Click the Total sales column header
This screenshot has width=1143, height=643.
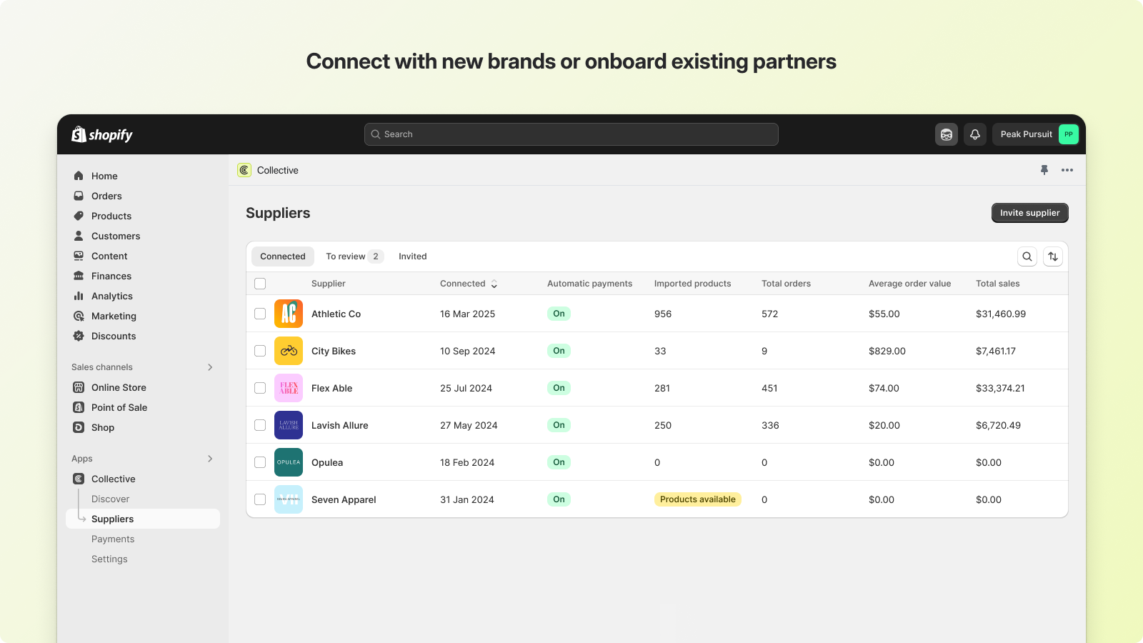click(x=998, y=284)
